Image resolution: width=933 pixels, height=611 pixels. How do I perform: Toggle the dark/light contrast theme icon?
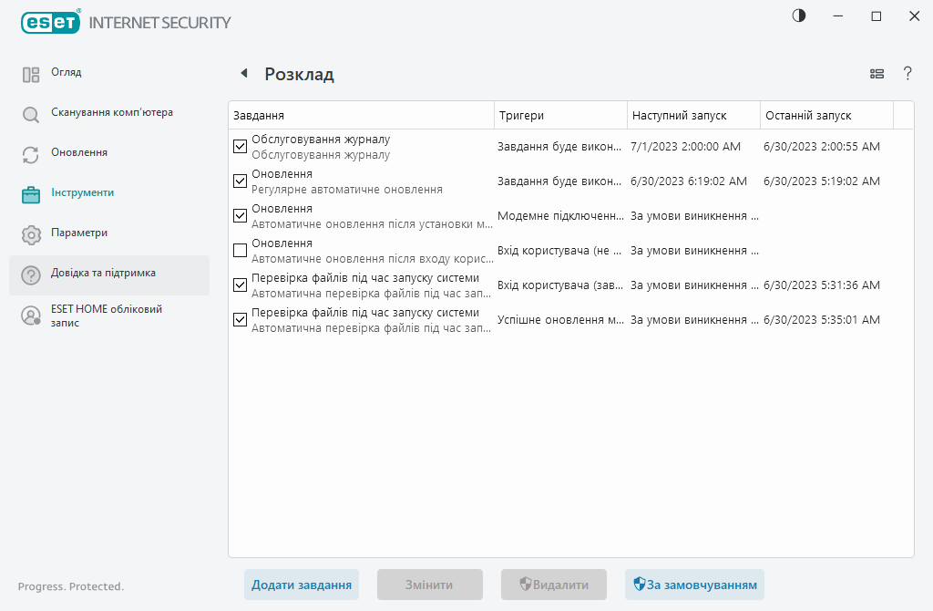799,16
